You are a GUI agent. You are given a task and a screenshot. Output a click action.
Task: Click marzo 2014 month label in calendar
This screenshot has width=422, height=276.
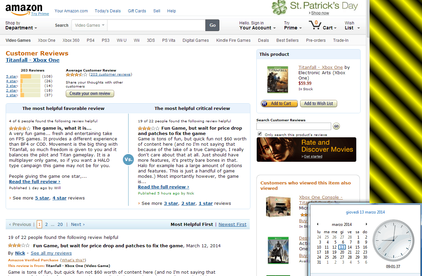coord(342,224)
